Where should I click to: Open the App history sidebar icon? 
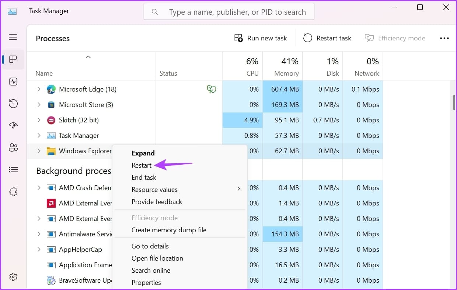[x=13, y=104]
